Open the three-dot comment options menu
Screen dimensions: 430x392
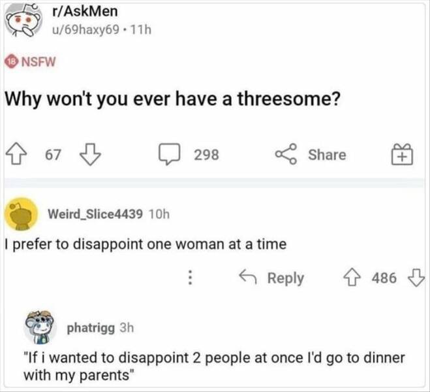pos(190,278)
